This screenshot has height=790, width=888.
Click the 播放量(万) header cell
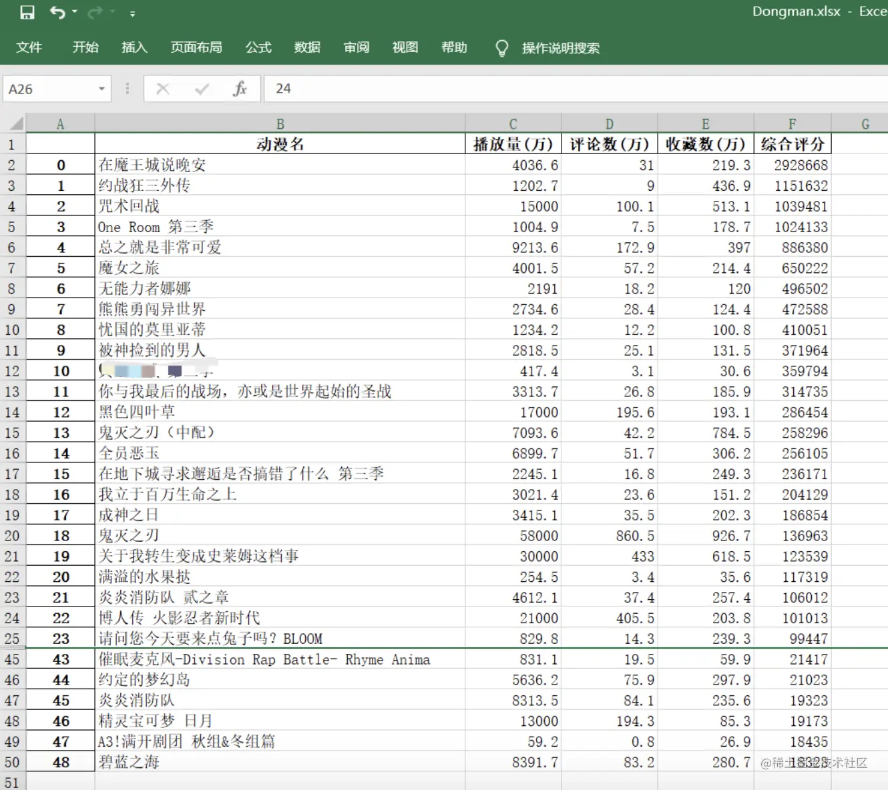(513, 144)
